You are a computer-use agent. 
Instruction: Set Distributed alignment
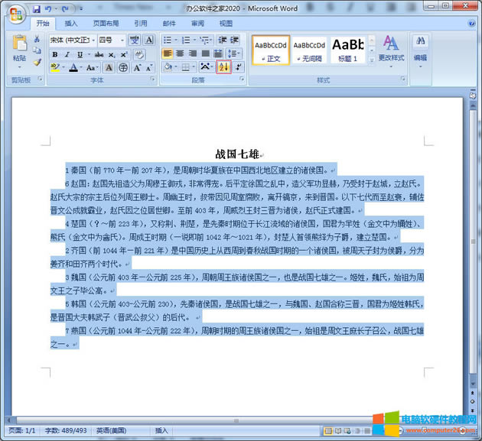[x=218, y=54]
